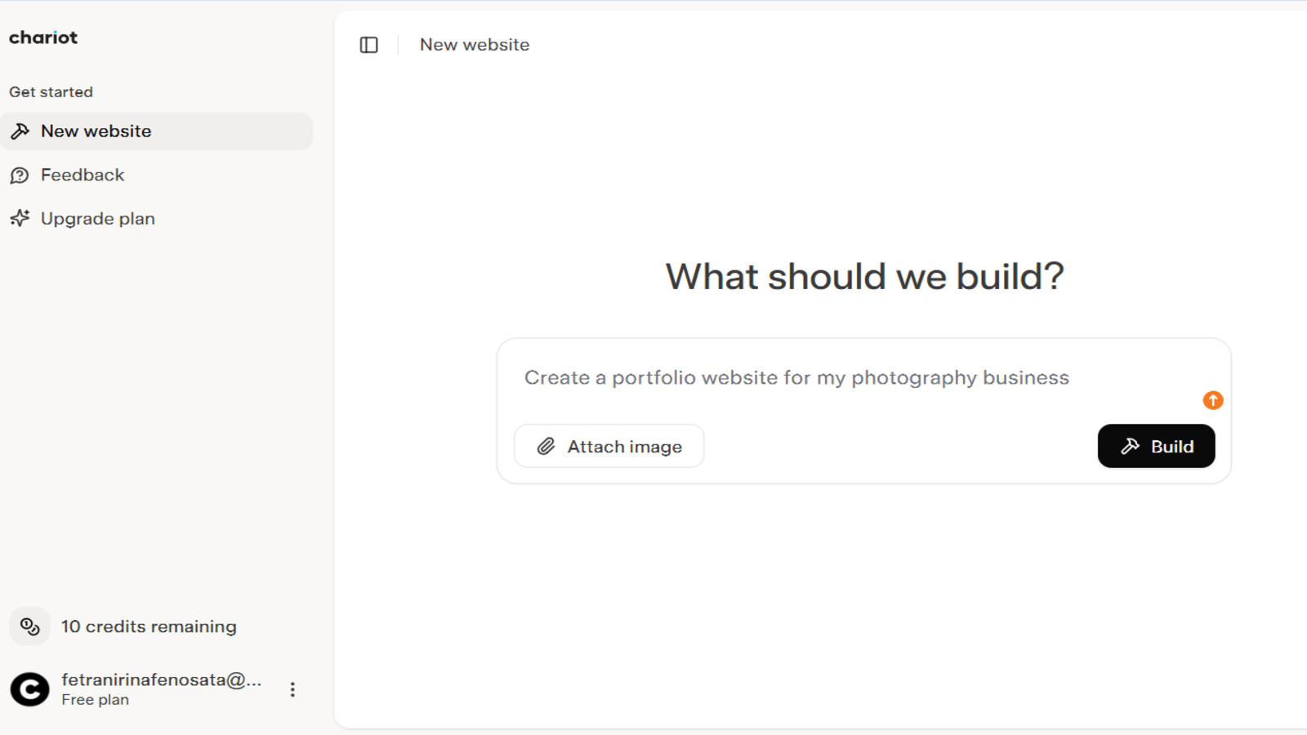Click the New website header title
Image resolution: width=1307 pixels, height=735 pixels.
tap(475, 45)
